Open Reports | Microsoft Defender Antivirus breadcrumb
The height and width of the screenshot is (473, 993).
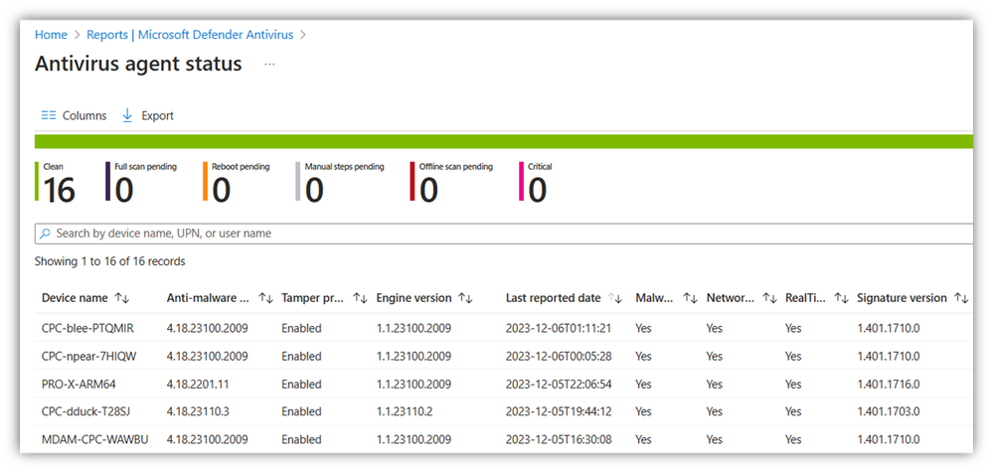pos(190,35)
